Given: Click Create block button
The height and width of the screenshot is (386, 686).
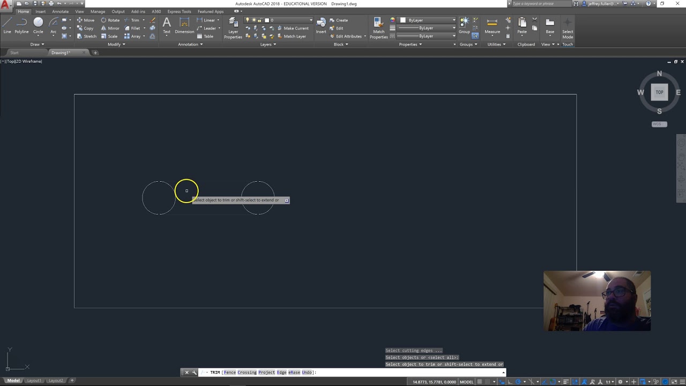Looking at the screenshot, I should coord(339,20).
